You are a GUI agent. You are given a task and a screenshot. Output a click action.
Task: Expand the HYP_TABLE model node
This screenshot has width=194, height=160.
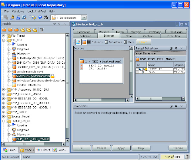pyautogui.click(x=4, y=112)
